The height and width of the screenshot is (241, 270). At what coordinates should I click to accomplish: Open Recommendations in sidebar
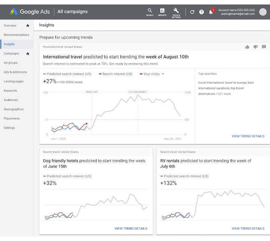pos(16,35)
